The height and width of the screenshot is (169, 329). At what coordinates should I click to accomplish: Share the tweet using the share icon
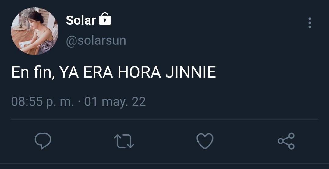(286, 141)
